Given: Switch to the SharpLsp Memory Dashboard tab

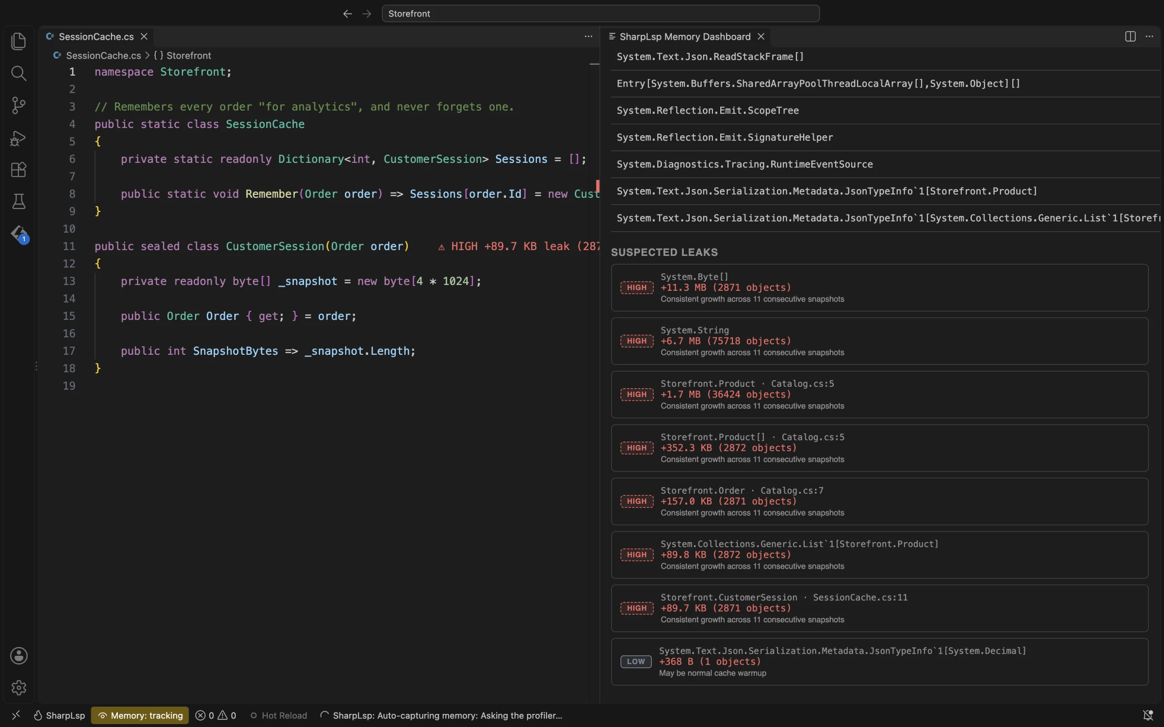Looking at the screenshot, I should 685,36.
